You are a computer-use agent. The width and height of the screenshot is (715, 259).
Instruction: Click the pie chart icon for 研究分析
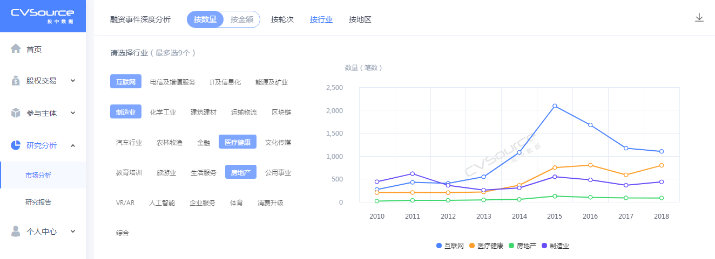point(16,145)
